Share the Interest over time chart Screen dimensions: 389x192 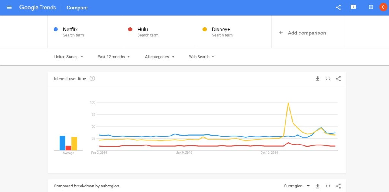click(x=338, y=79)
